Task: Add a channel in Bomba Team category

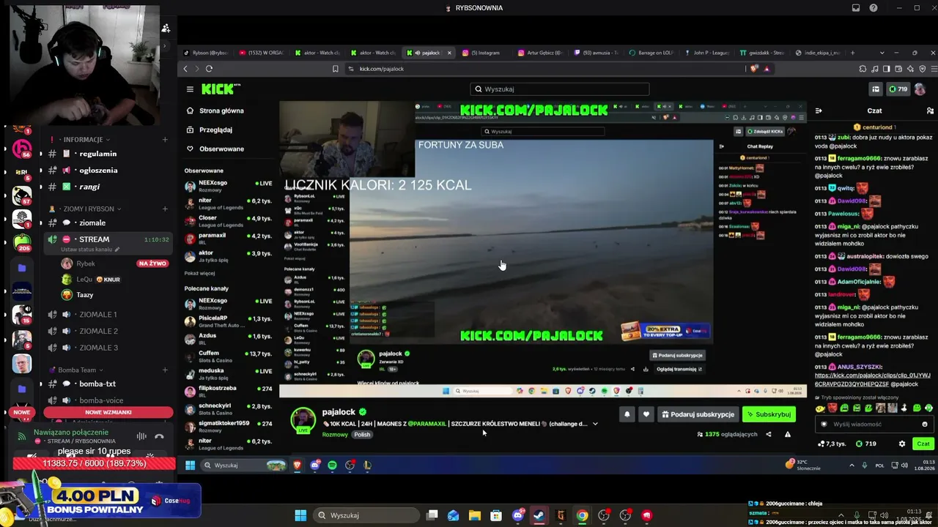Action: coord(165,370)
